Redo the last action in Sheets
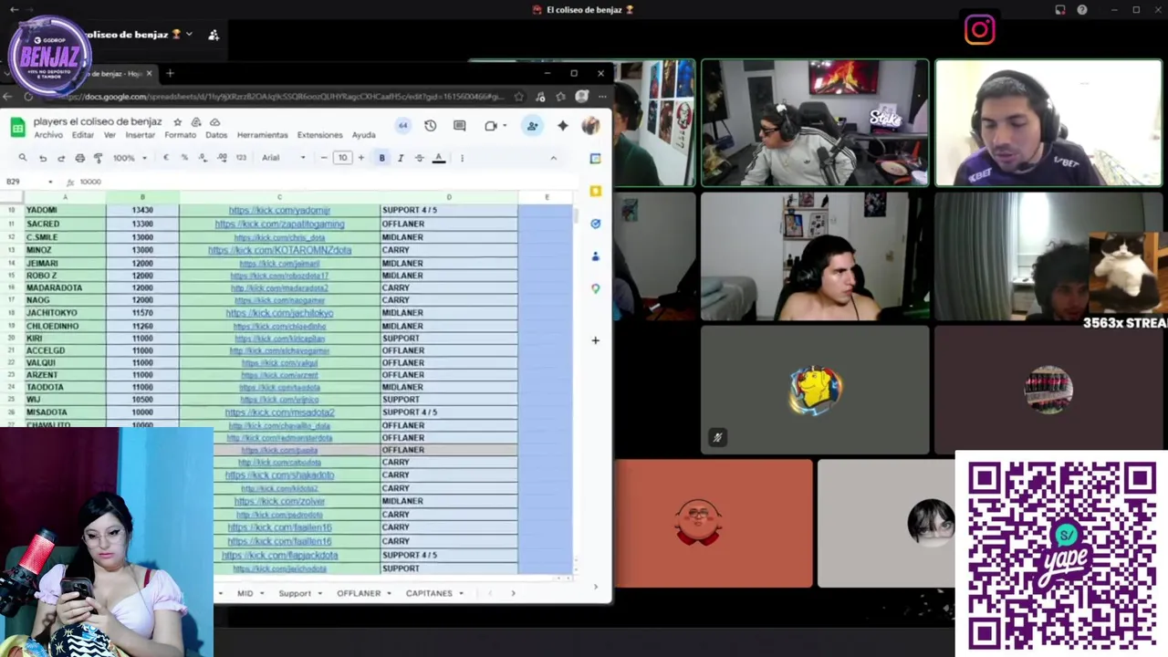1168x657 pixels. click(x=61, y=158)
